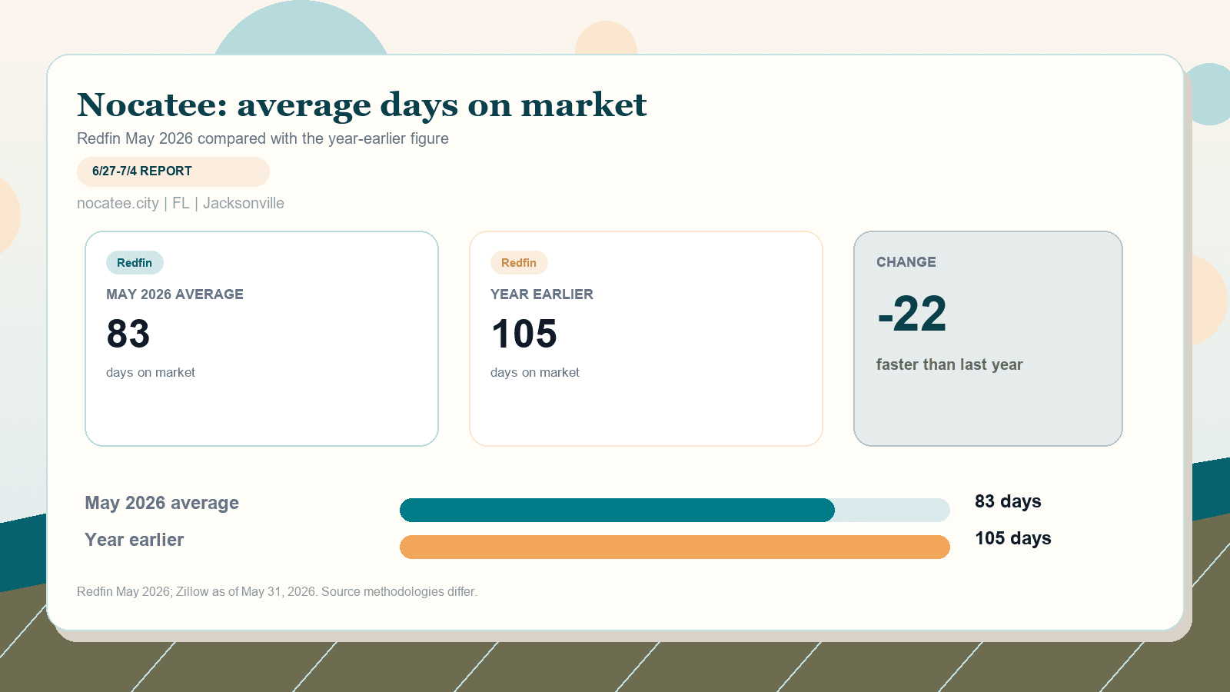Viewport: 1230px width, 692px height.
Task: Click the '105 days' bar value
Action: [x=1012, y=538]
